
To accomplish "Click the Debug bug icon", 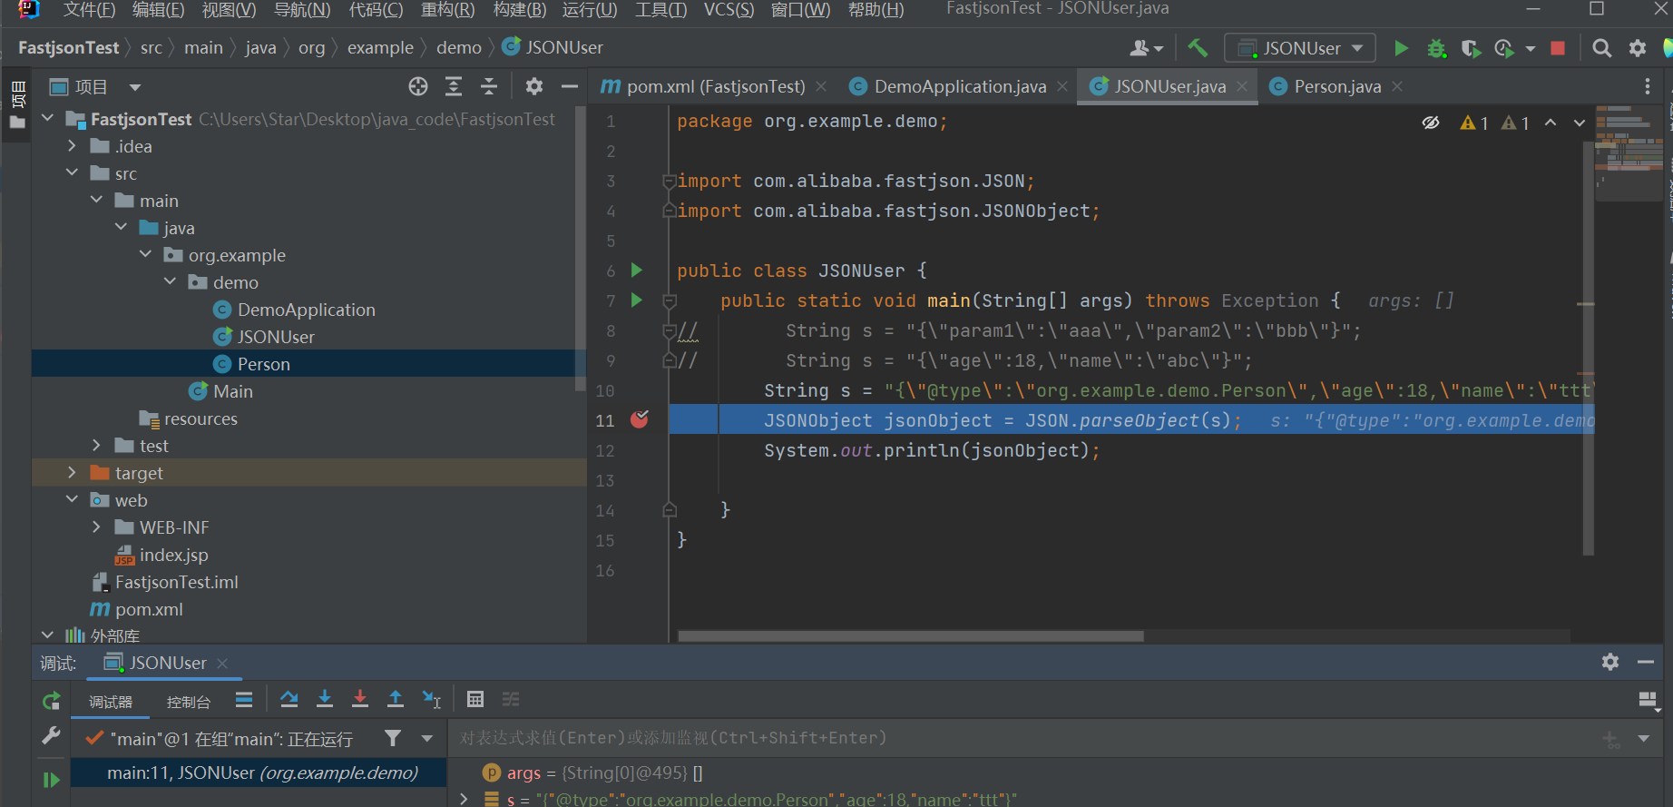I will coord(1435,48).
